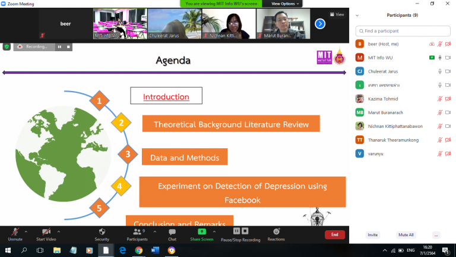Click the red End meeting button

[x=334, y=234]
